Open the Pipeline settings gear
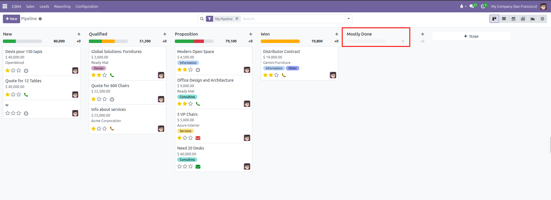 coord(40,19)
